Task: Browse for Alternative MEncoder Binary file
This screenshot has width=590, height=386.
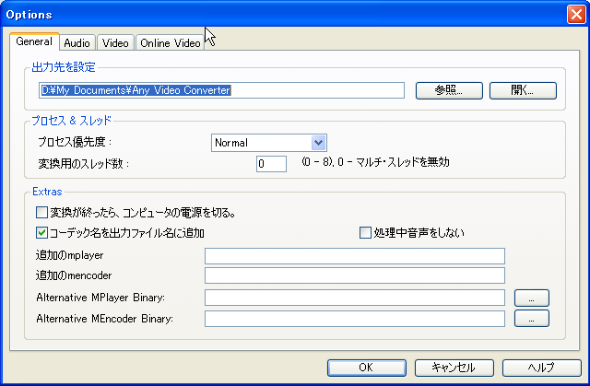Action: 532,319
